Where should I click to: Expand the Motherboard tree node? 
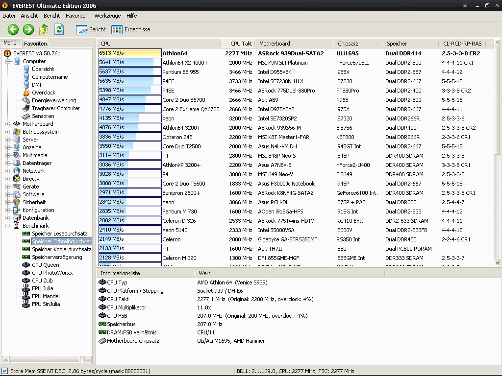click(x=7, y=124)
